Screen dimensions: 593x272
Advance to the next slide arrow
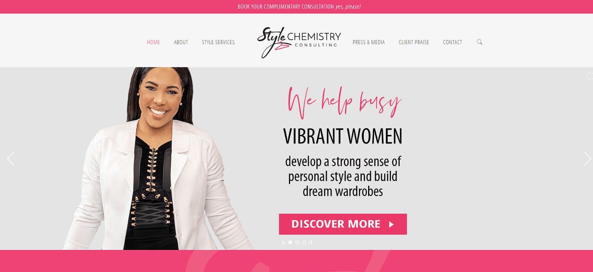tap(587, 159)
